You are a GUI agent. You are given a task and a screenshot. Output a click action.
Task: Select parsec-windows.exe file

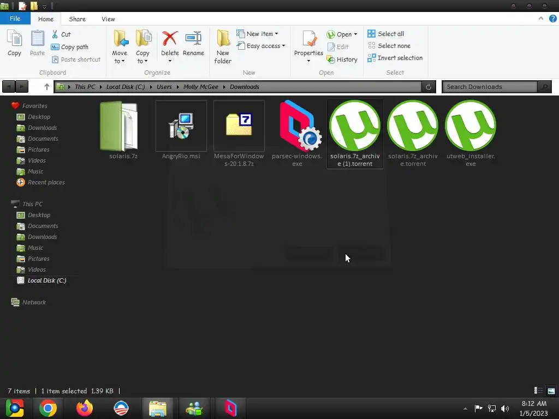[297, 134]
